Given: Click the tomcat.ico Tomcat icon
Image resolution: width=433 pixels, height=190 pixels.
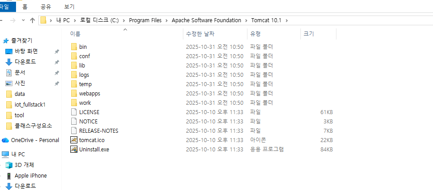Looking at the screenshot, I should [74, 140].
